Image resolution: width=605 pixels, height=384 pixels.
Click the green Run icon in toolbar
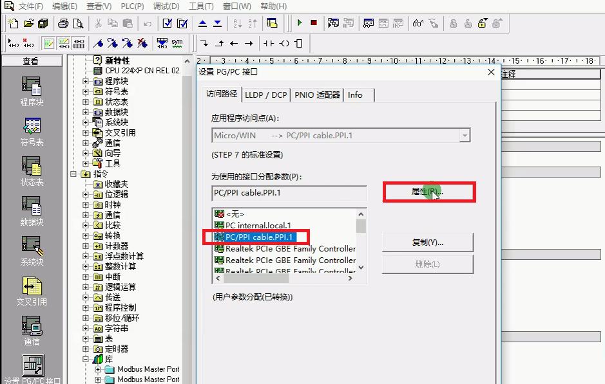300,23
